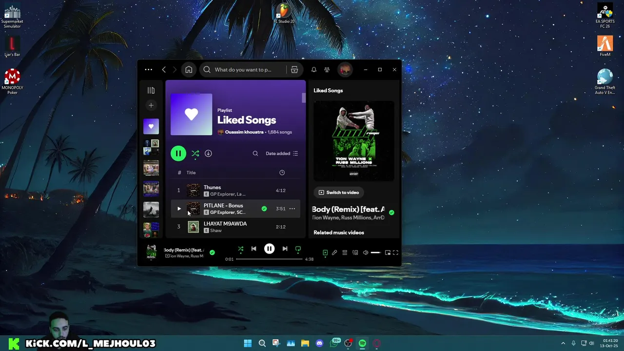Open Discord from the taskbar
Screen dimensions: 624x351
click(x=319, y=343)
